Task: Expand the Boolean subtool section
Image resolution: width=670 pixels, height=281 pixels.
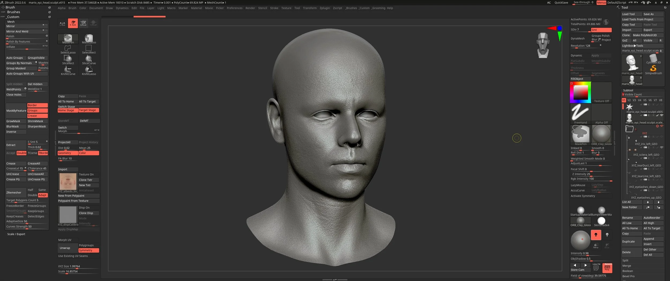Action: point(627,271)
